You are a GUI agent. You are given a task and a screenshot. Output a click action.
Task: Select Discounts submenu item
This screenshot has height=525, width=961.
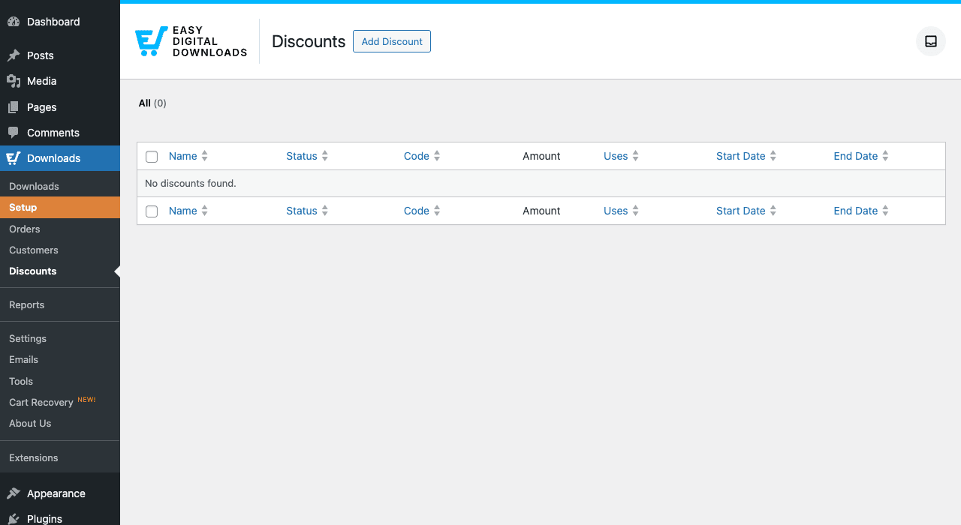60,271
